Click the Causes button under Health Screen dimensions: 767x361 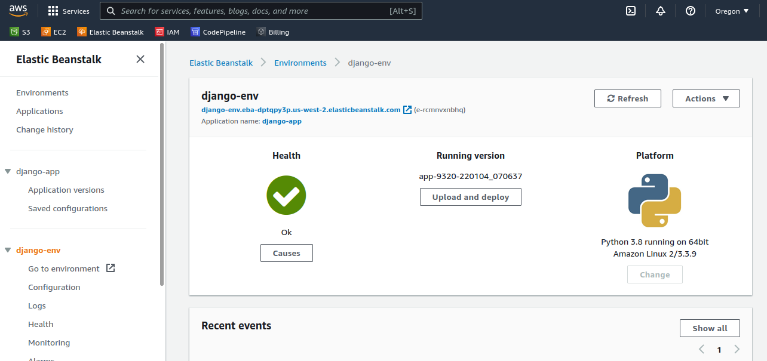point(286,252)
